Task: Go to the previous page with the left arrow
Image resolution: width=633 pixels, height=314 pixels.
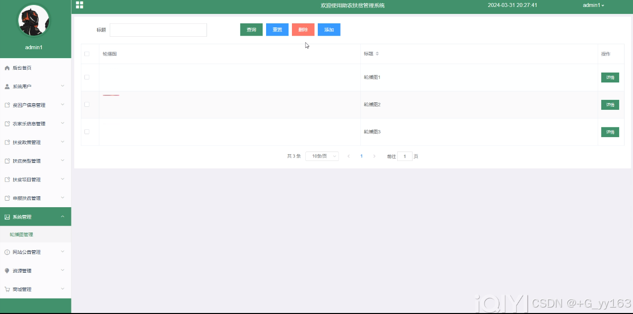Action: tap(349, 156)
